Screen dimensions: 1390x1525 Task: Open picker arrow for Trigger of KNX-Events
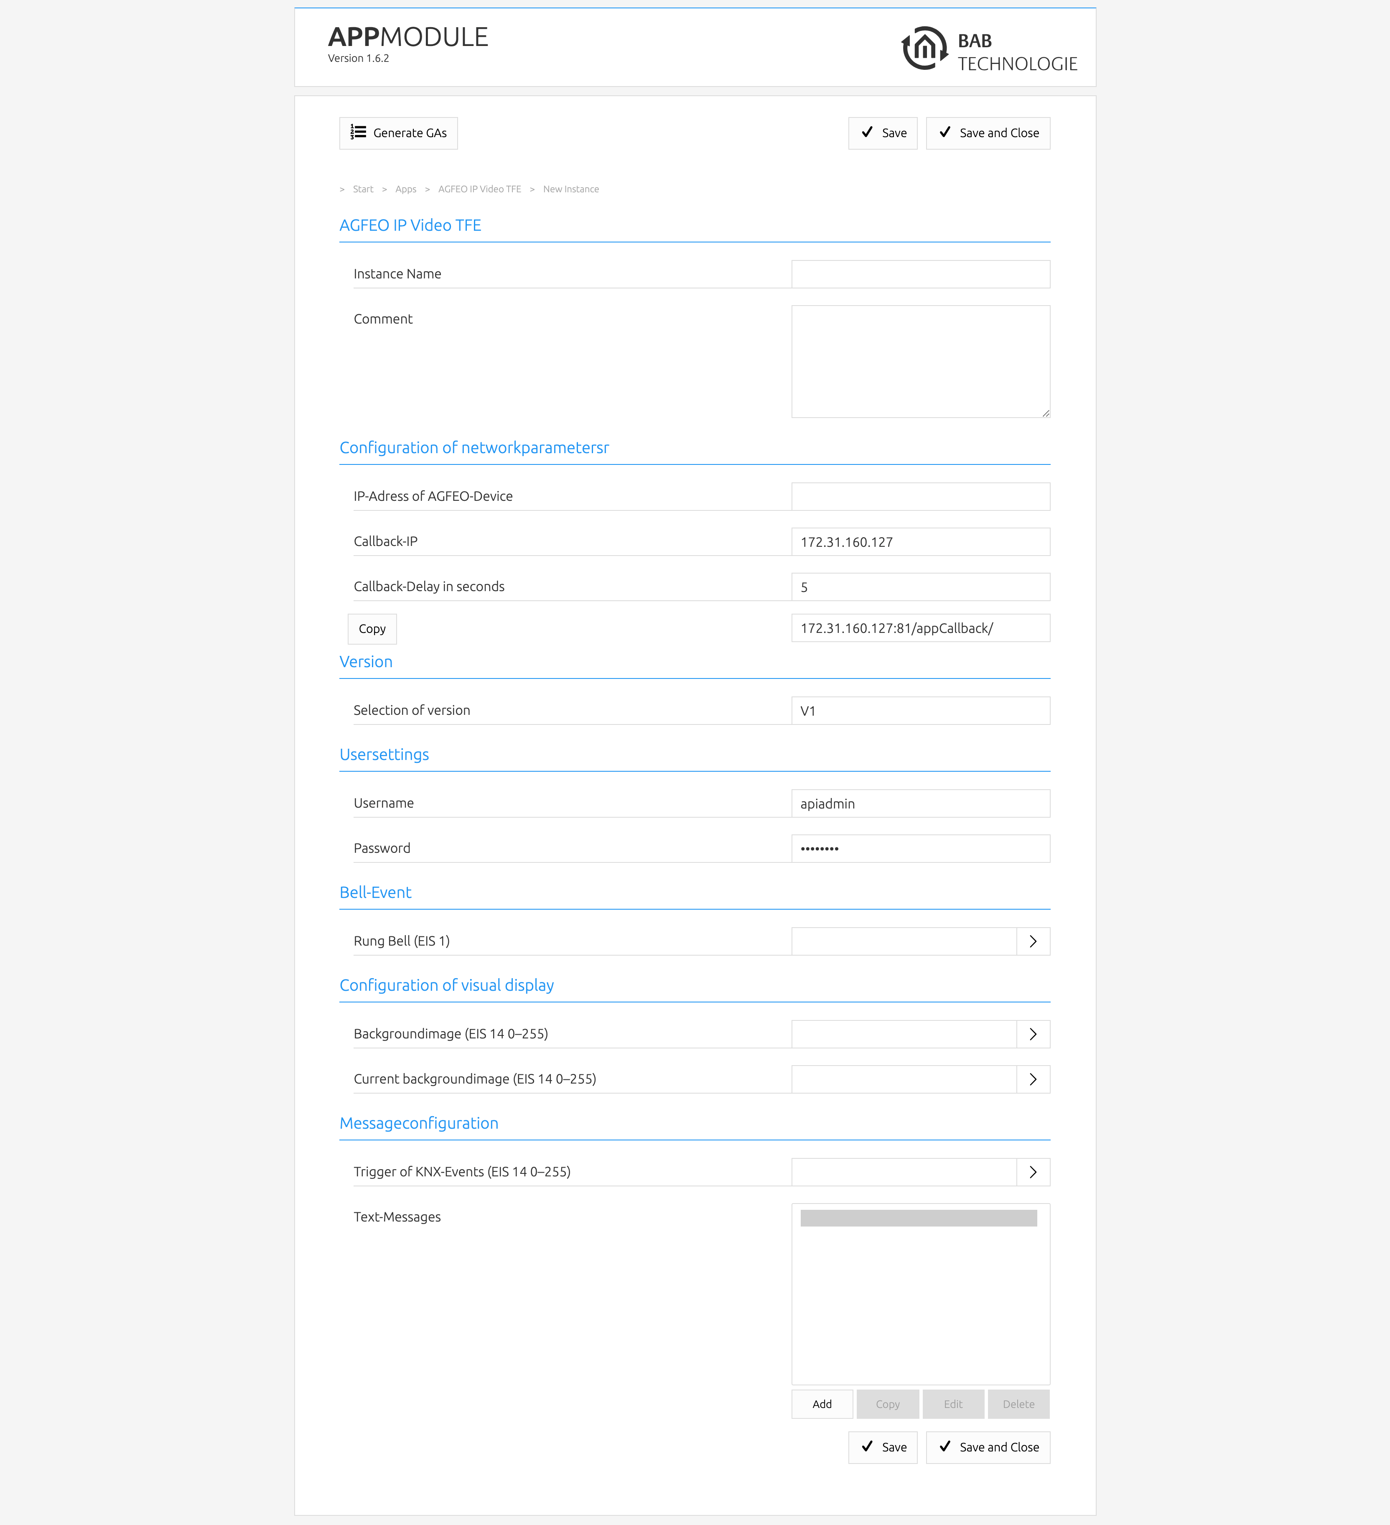point(1032,1172)
